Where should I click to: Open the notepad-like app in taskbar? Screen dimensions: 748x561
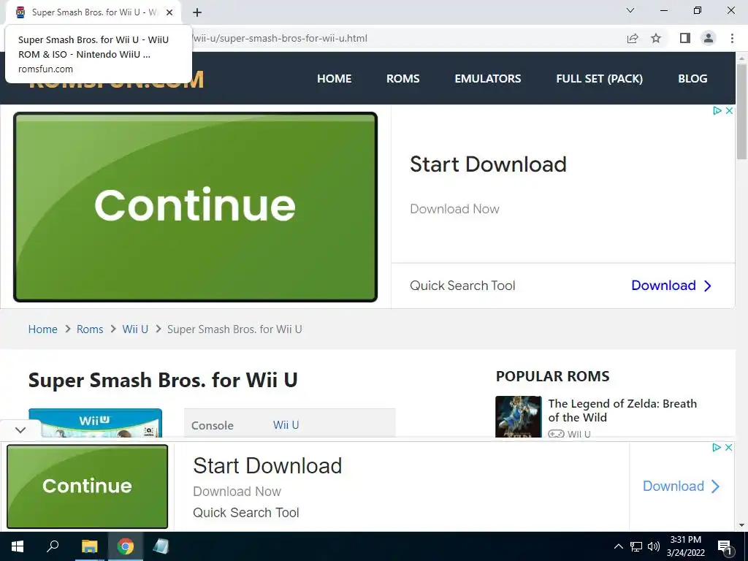(x=161, y=546)
